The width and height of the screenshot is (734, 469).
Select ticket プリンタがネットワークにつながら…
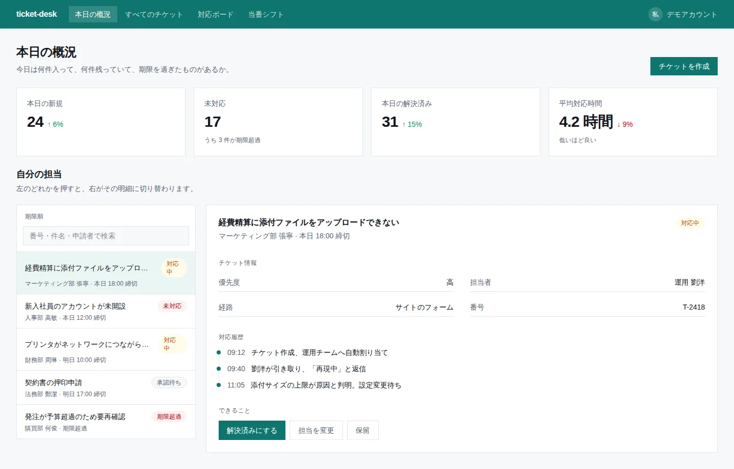pyautogui.click(x=106, y=349)
